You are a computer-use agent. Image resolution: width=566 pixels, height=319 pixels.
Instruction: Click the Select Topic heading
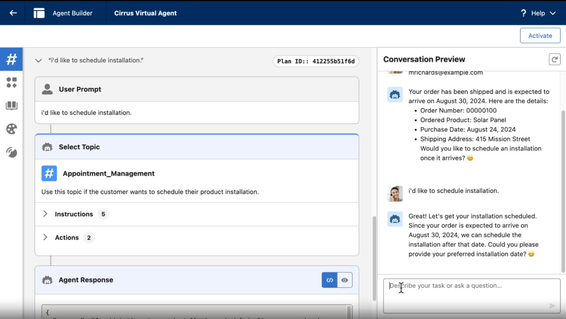(x=79, y=147)
